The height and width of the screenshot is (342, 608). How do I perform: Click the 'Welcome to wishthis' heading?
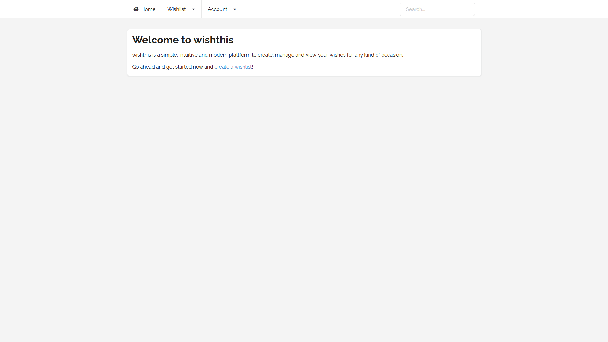pos(183,40)
